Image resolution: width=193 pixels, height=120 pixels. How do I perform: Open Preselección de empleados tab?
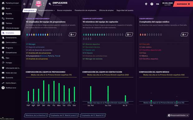coord(85,11)
